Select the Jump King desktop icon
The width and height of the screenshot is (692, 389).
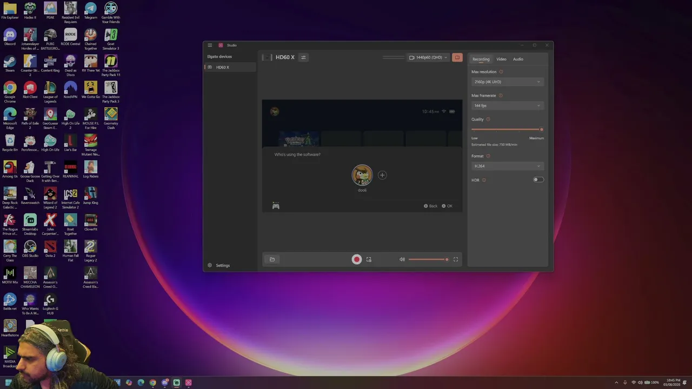point(91,196)
